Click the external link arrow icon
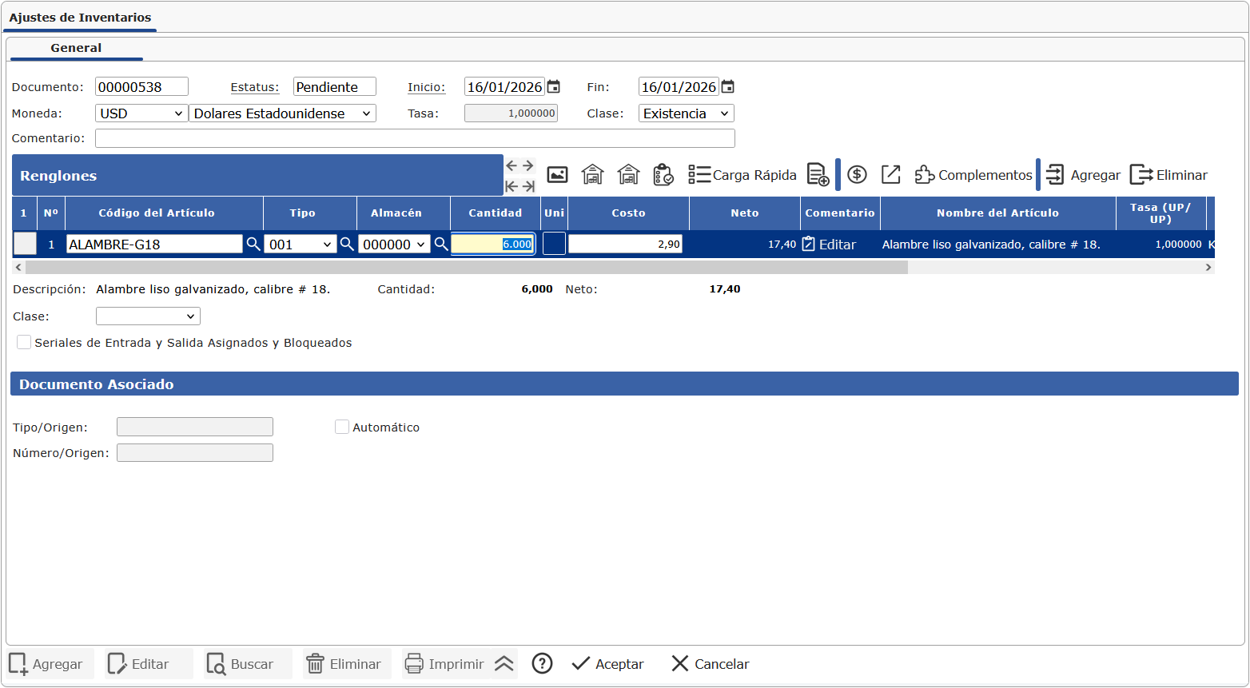This screenshot has height=688, width=1250. tap(890, 175)
